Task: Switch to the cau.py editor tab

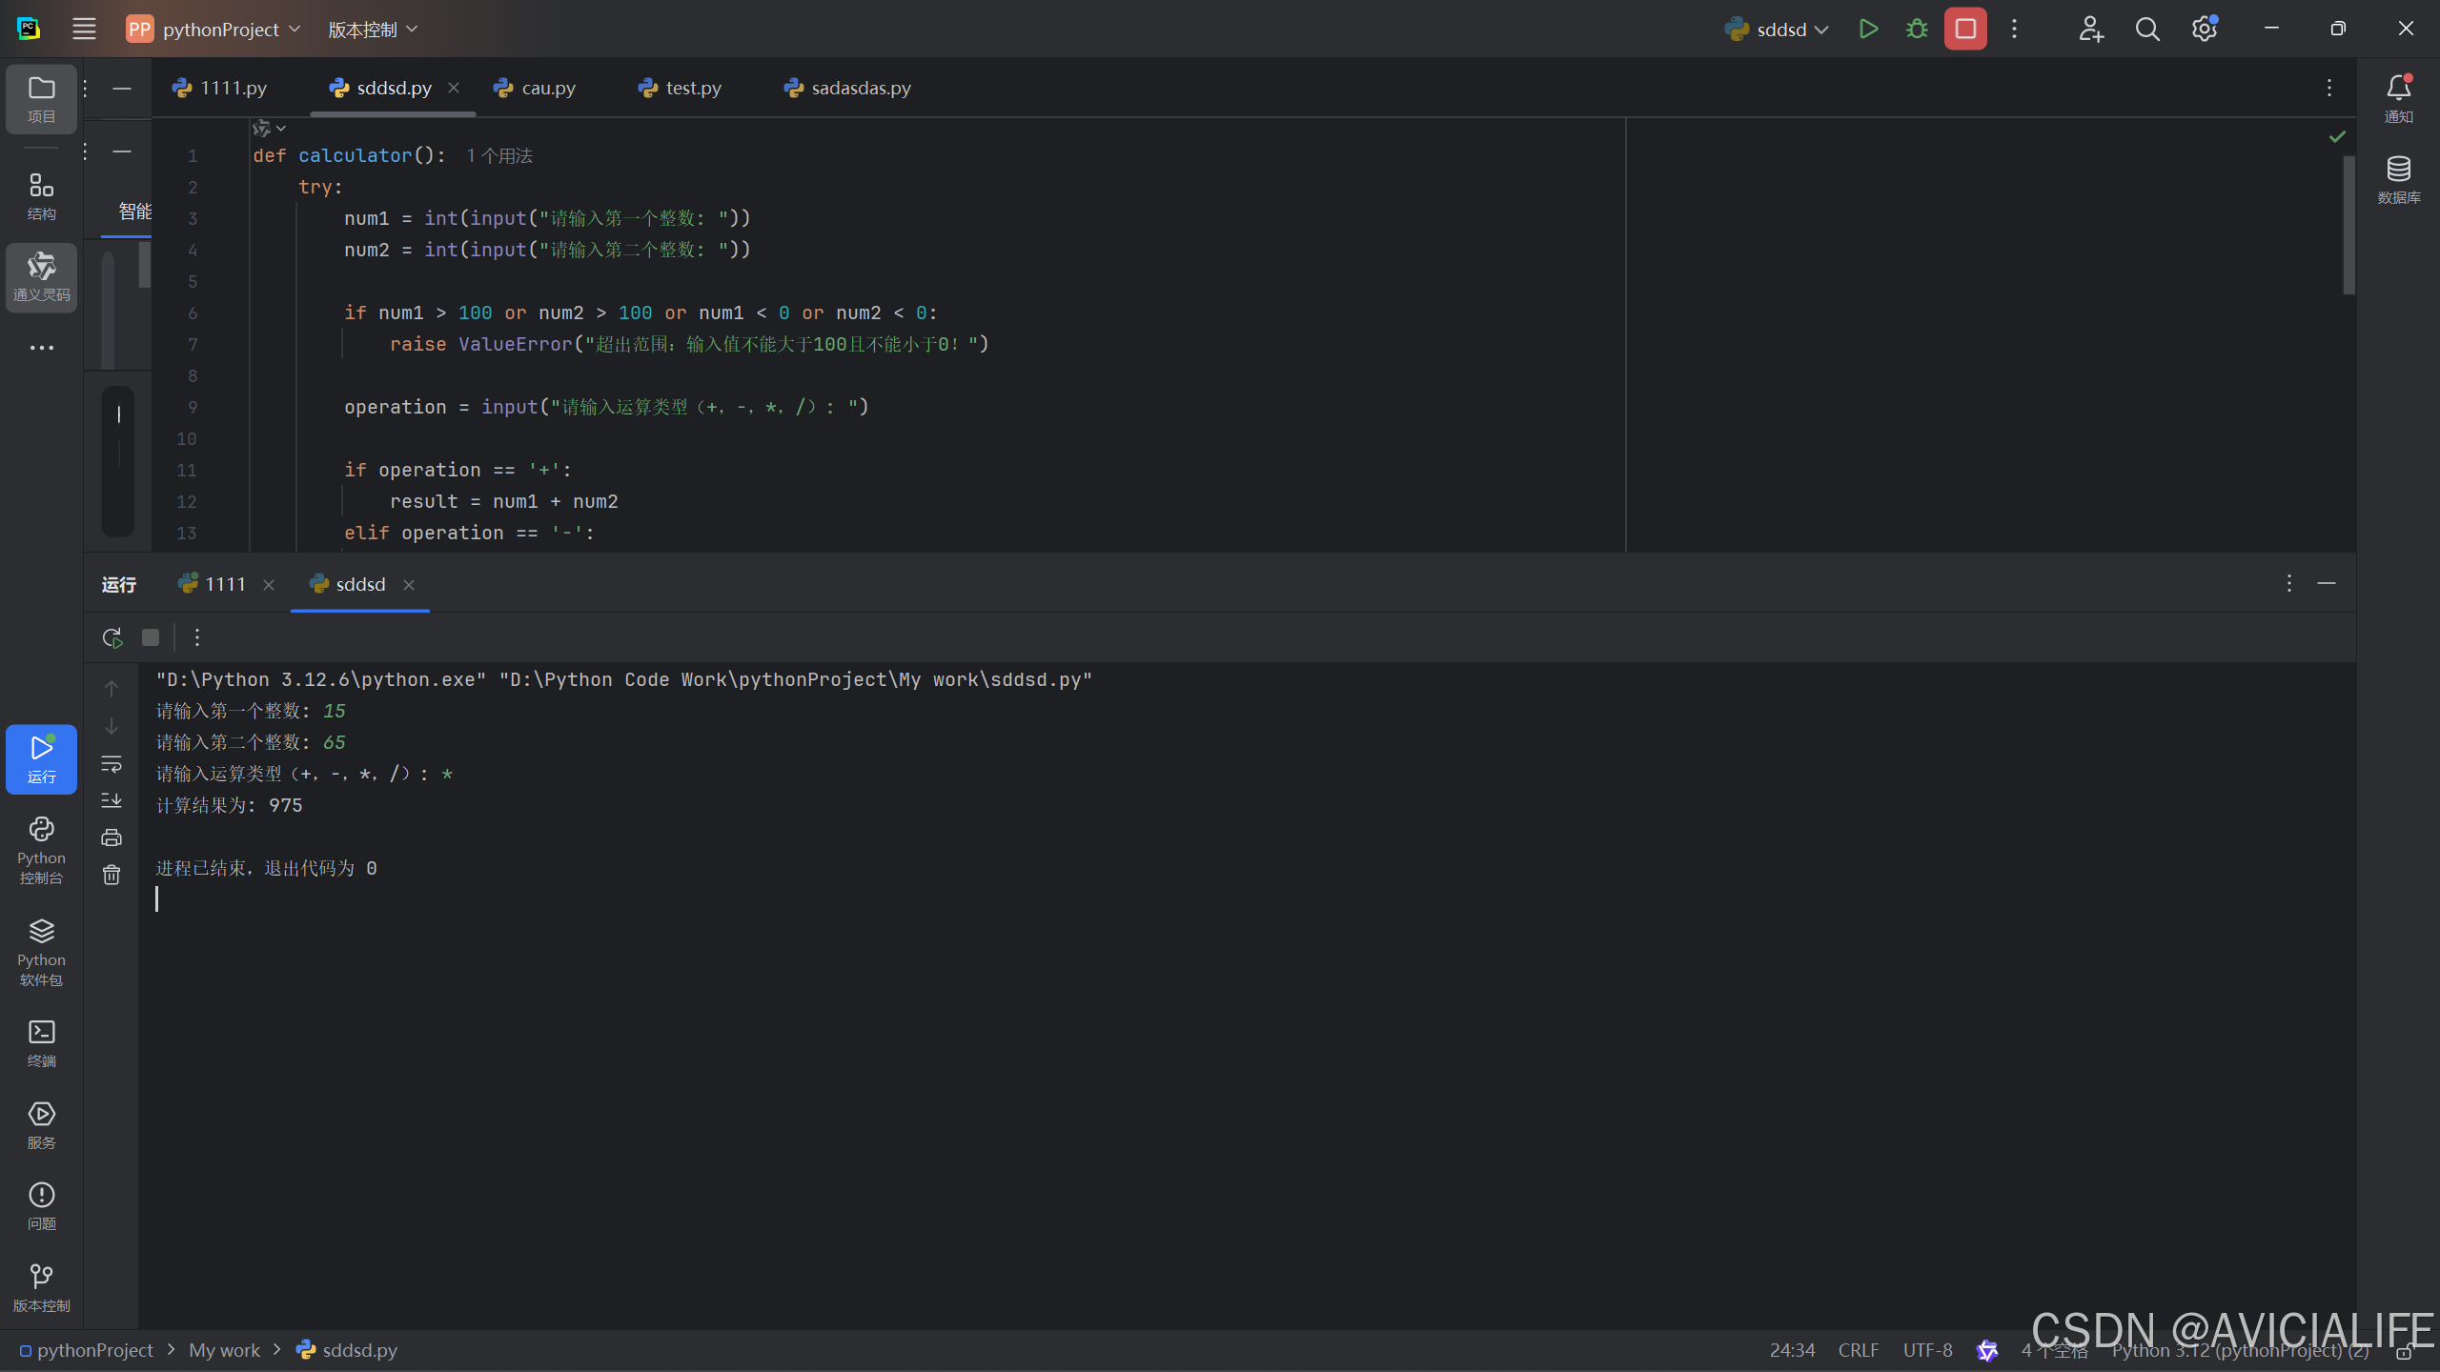Action: tap(547, 88)
